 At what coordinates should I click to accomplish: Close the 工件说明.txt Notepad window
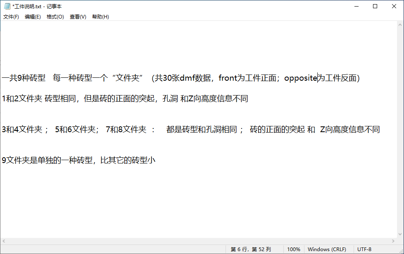[394, 6]
